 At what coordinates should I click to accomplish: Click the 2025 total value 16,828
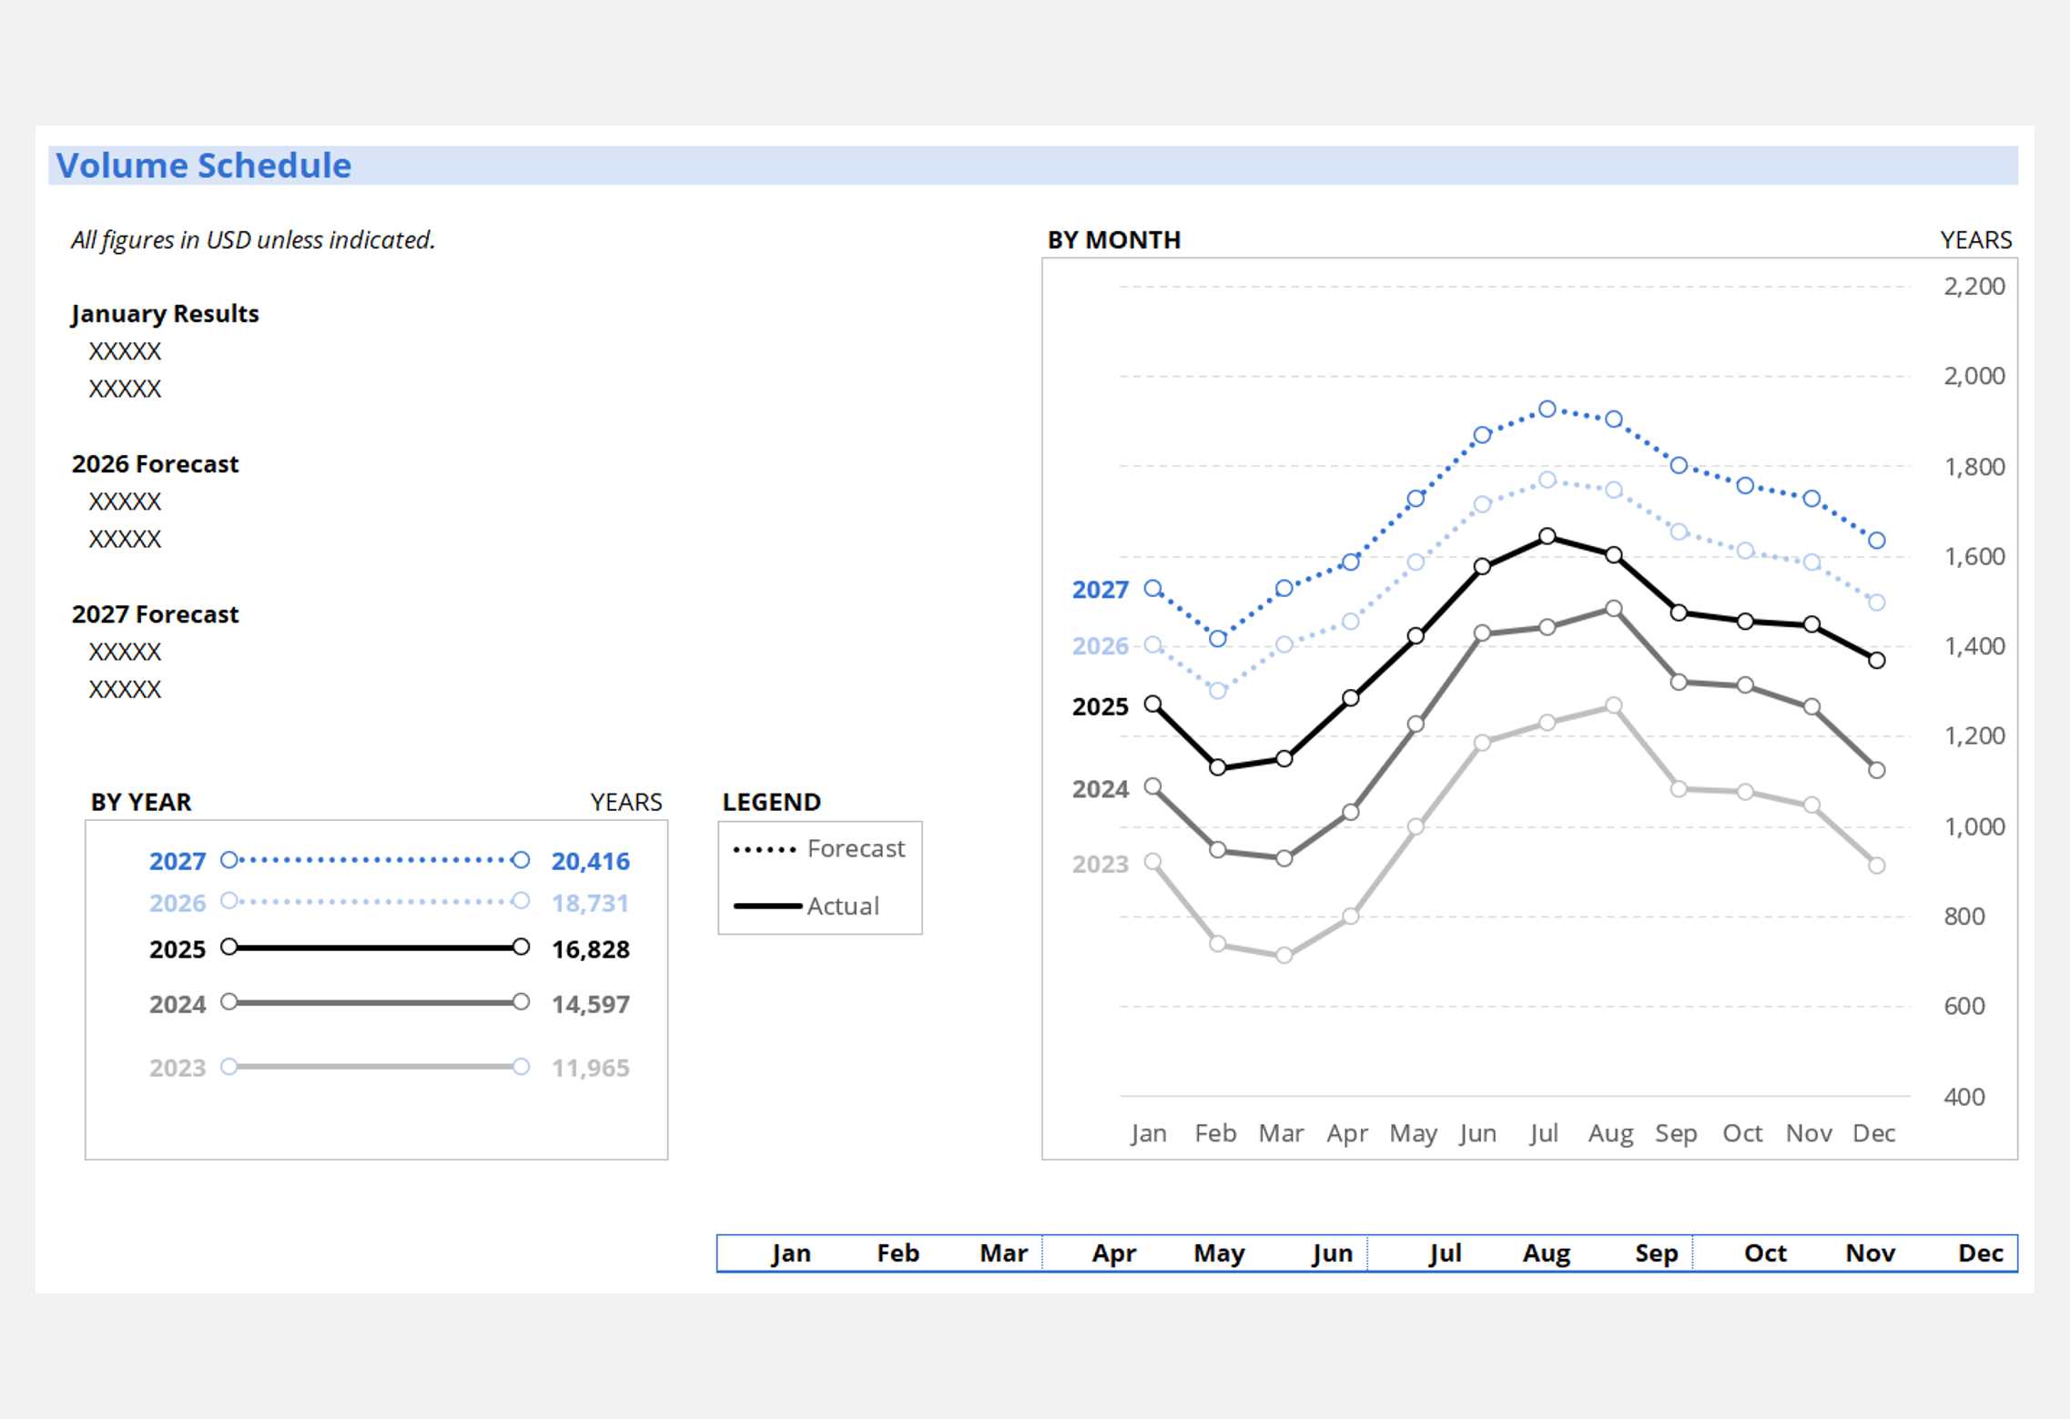coord(590,949)
